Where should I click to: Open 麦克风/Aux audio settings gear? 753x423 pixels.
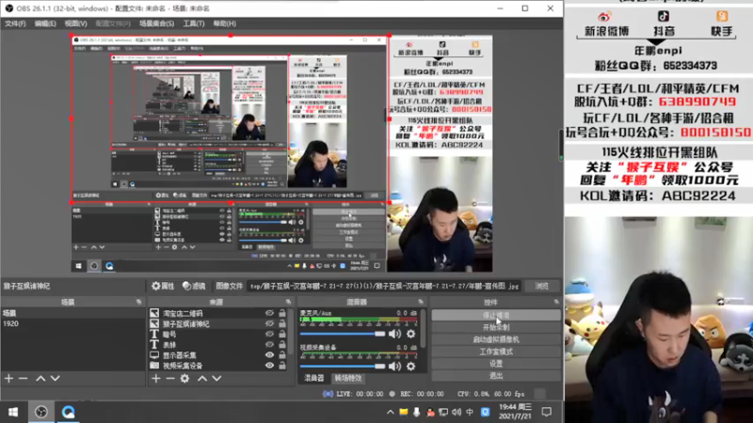pos(411,334)
